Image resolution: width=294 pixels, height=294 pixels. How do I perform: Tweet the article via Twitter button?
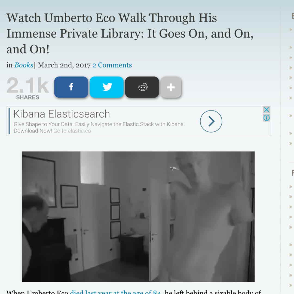coord(107,87)
